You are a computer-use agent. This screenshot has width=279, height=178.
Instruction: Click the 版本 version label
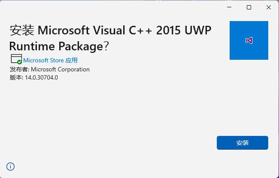[16, 77]
